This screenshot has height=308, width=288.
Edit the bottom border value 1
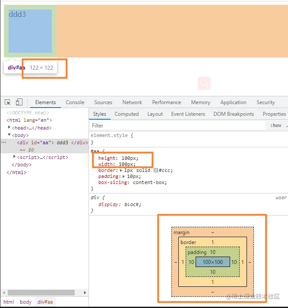212,282
